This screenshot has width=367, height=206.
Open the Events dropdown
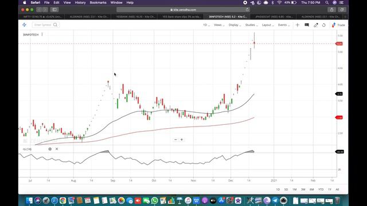pyautogui.click(x=284, y=25)
